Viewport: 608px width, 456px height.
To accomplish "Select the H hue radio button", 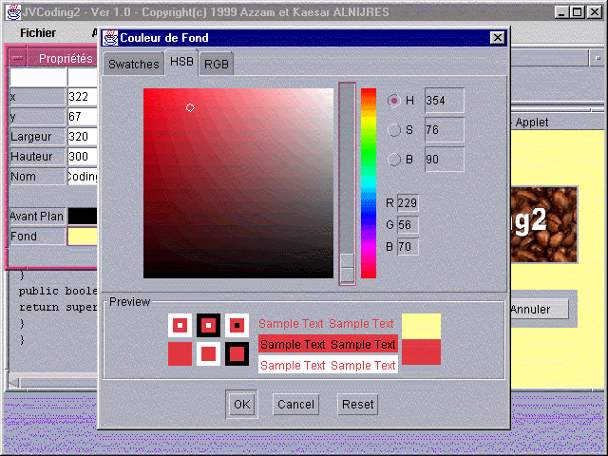I will [394, 101].
